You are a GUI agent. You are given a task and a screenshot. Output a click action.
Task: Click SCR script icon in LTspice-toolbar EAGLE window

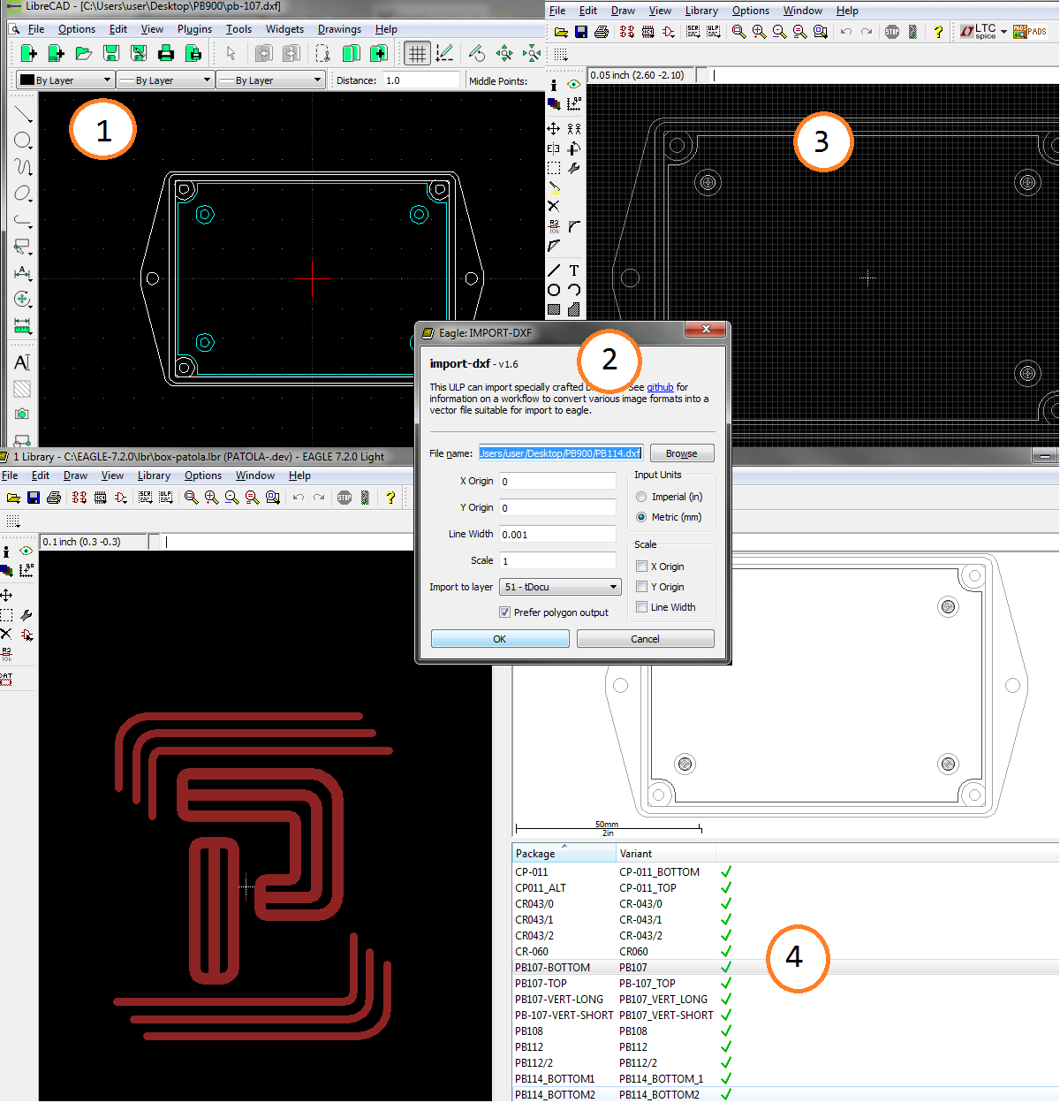[x=693, y=32]
